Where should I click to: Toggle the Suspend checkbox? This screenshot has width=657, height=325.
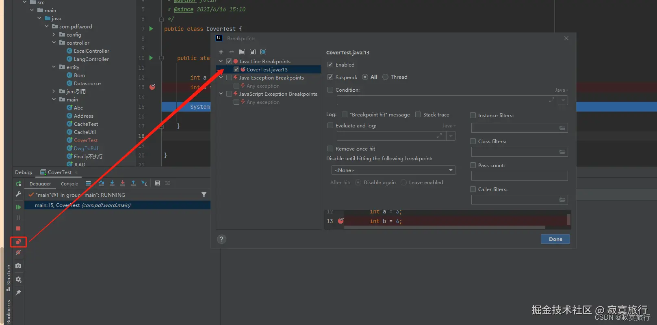pos(330,77)
